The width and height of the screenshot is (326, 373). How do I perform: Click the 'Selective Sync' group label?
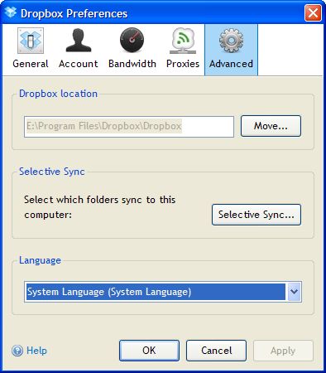point(52,172)
